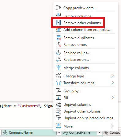This screenshot has height=137, width=121.
Task: Choose Merge columns option
Action: 86,68
